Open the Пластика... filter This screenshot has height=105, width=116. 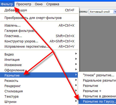(x=39, y=36)
